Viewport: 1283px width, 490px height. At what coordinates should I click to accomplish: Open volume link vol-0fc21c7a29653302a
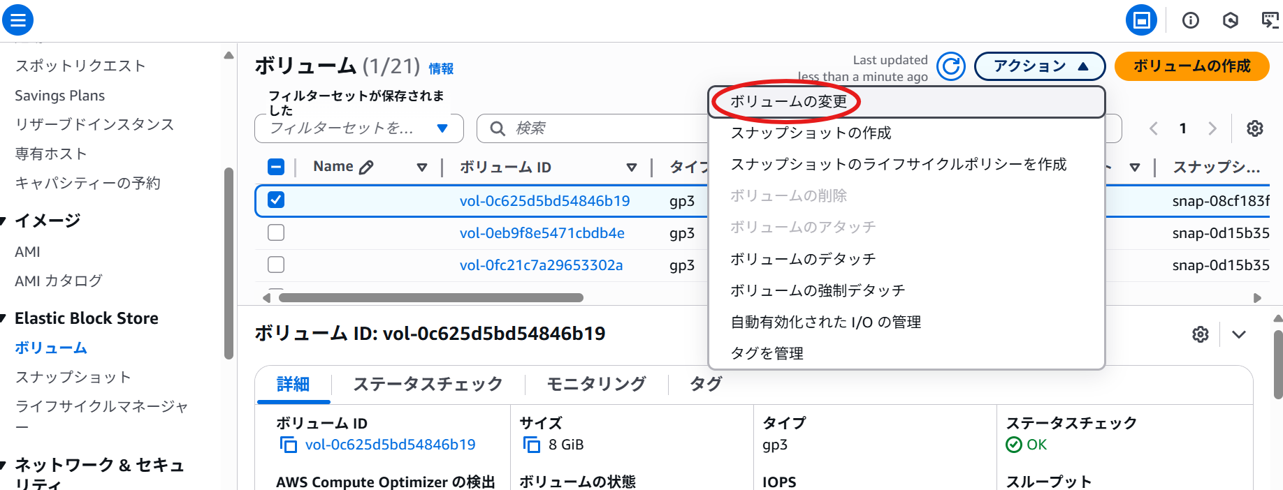pyautogui.click(x=541, y=265)
